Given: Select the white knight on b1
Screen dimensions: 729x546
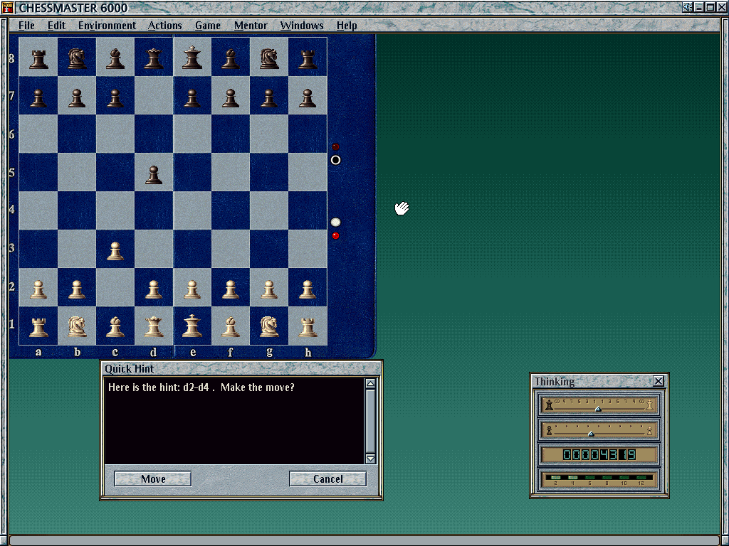Looking at the screenshot, I should pyautogui.click(x=77, y=326).
